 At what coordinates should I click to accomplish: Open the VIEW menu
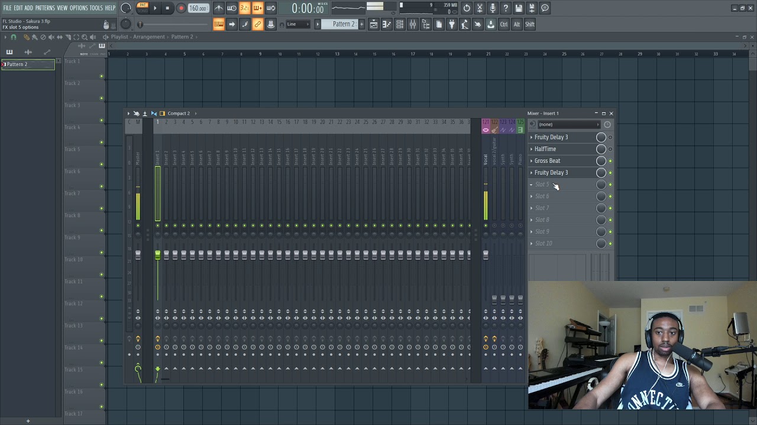[62, 8]
